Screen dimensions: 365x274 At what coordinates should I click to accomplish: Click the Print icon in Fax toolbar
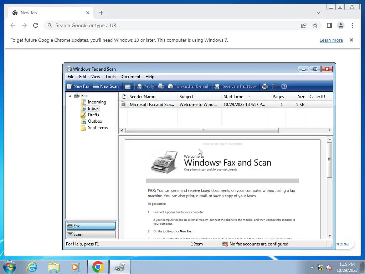(x=265, y=86)
